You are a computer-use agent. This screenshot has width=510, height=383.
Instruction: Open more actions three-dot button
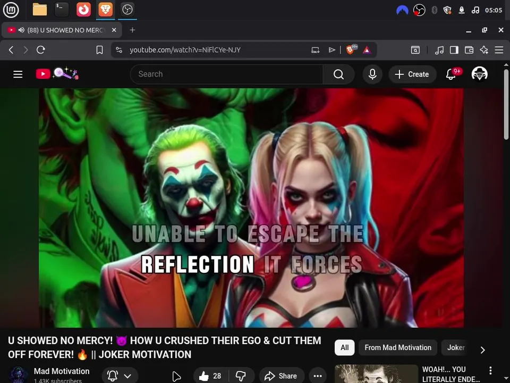[x=318, y=376]
